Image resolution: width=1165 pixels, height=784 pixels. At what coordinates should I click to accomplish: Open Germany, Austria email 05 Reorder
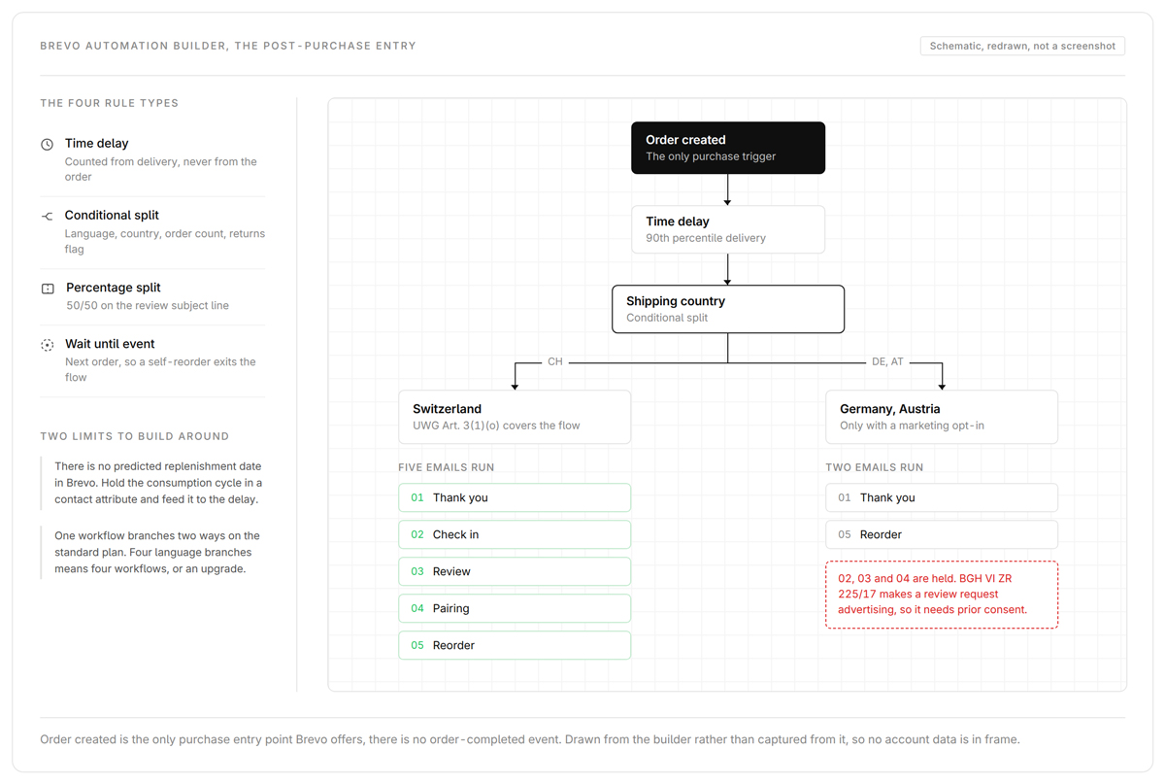pyautogui.click(x=942, y=534)
